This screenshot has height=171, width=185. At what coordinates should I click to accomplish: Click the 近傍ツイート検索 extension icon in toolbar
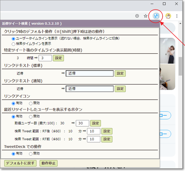tap(156, 16)
